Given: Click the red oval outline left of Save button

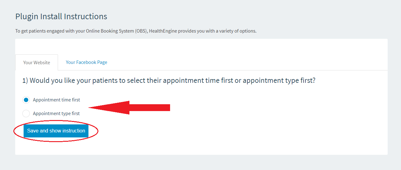Looking at the screenshot, I should (14, 131).
